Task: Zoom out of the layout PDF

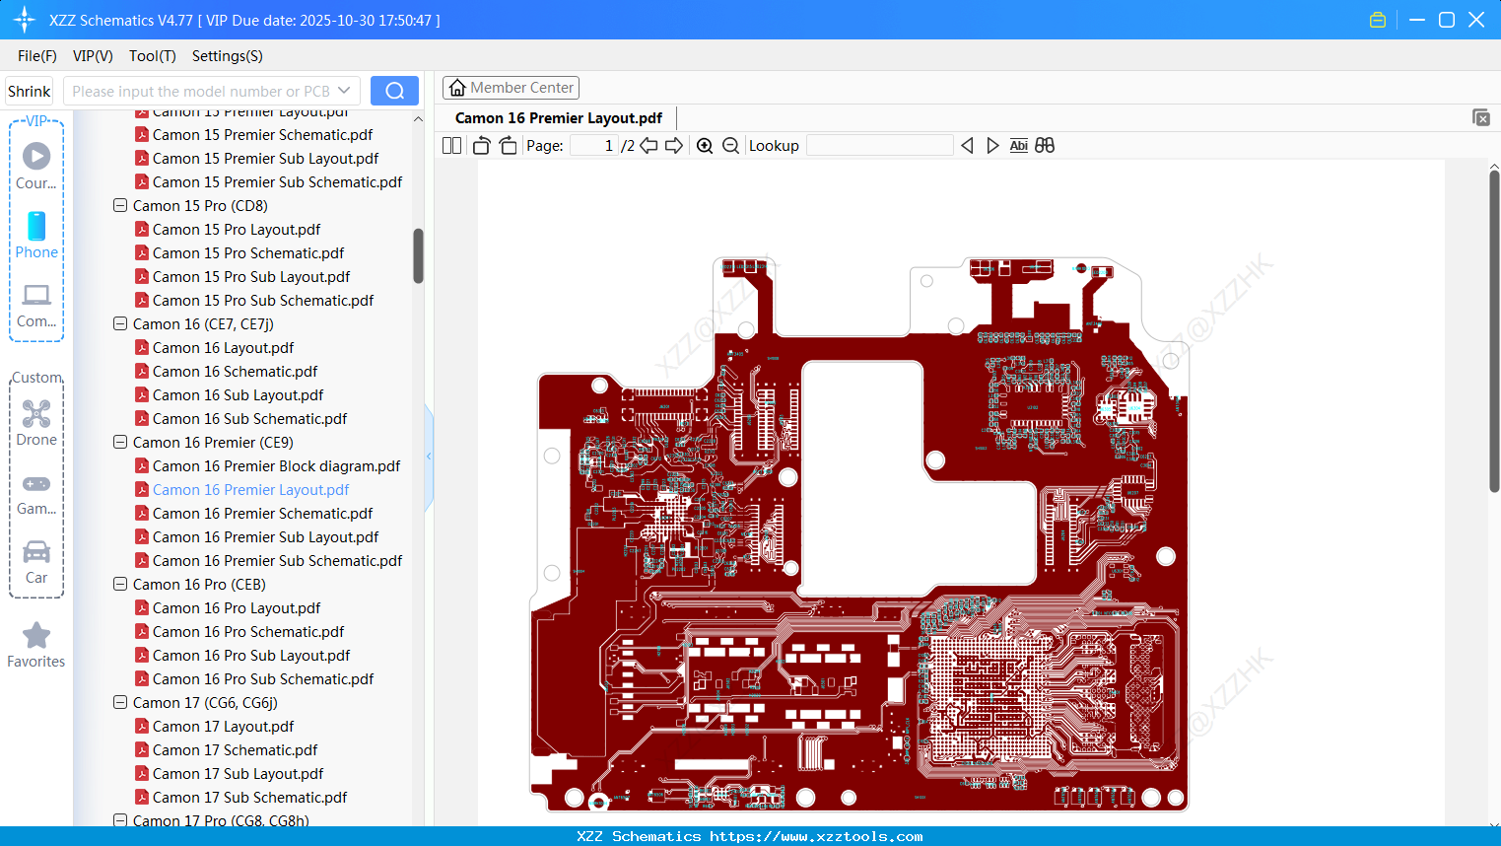Action: coord(730,145)
